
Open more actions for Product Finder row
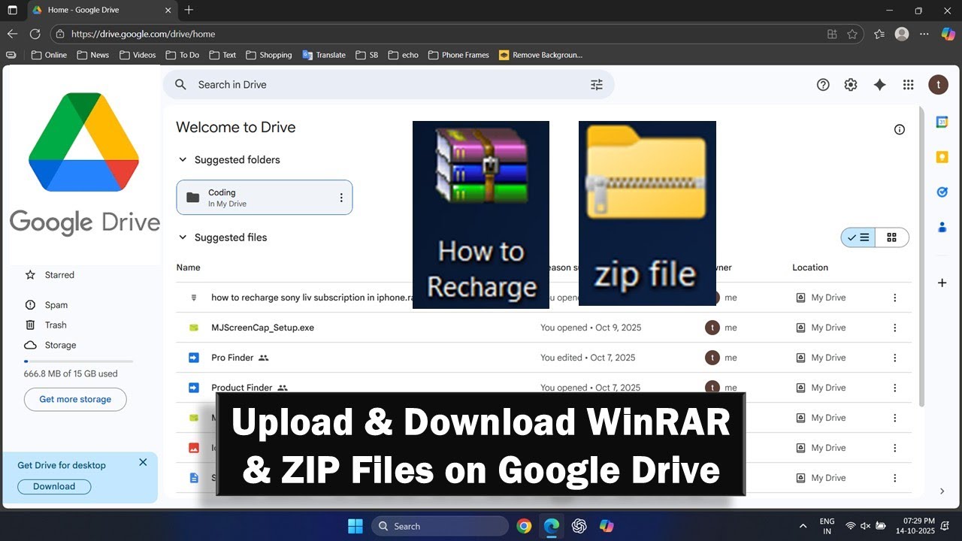coord(894,388)
